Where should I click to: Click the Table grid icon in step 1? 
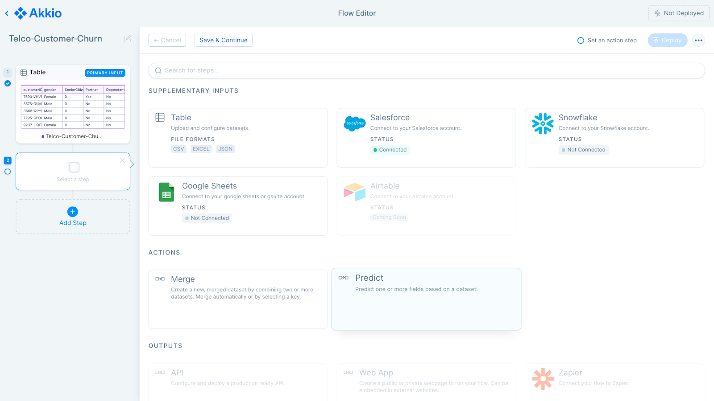pyautogui.click(x=24, y=73)
